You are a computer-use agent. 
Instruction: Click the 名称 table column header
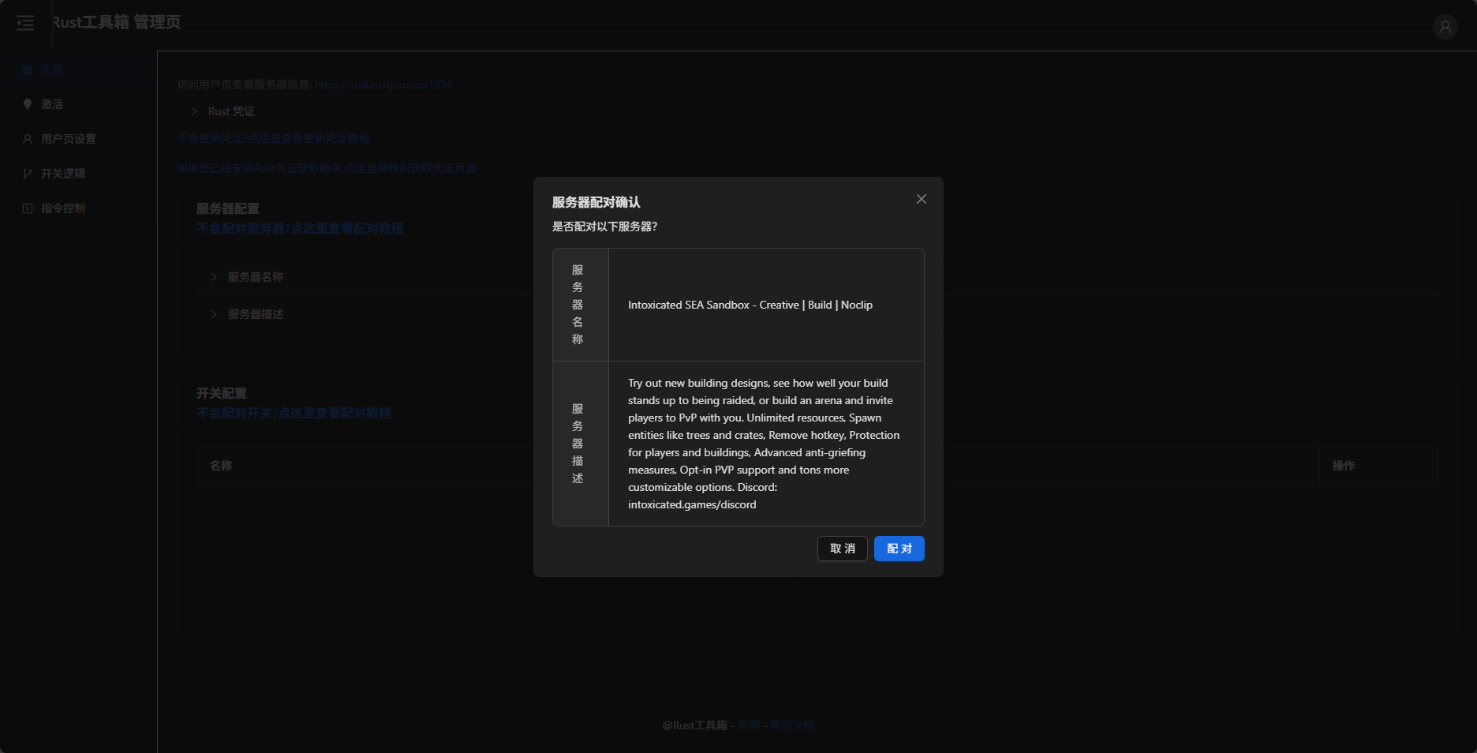tap(221, 466)
